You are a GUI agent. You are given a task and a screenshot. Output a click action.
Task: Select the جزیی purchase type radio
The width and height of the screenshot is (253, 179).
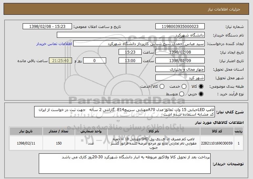(201, 94)
